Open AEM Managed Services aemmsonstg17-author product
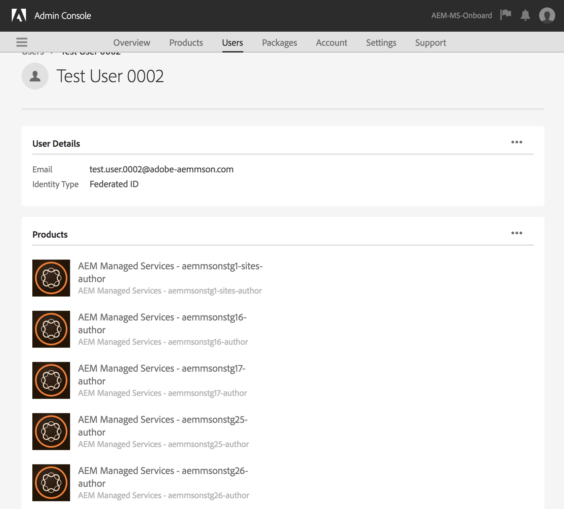Viewport: 564px width, 509px height. tap(162, 375)
